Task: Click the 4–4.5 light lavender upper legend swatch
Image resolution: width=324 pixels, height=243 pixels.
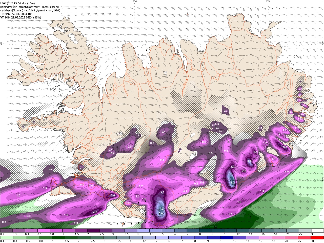Action: coord(143,231)
